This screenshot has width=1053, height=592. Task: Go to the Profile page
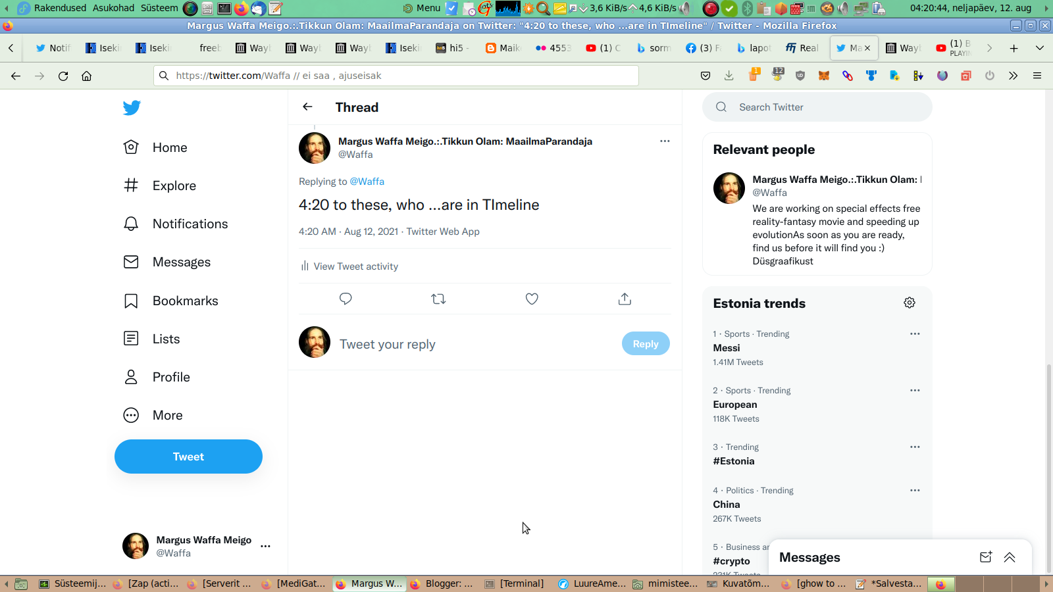click(157, 377)
